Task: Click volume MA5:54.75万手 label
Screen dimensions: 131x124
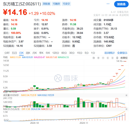Action: 29,95
